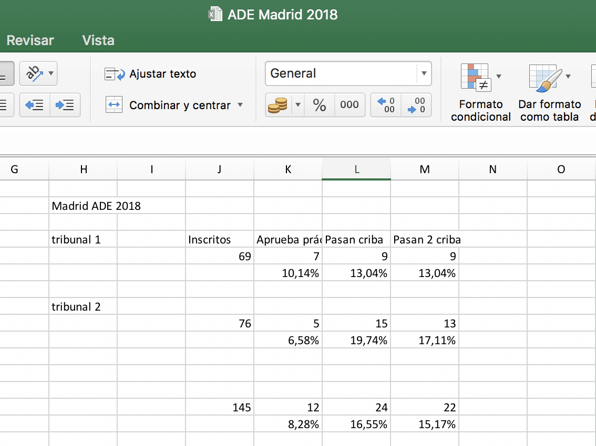Screen dimensions: 596x446
Task: Select column M header
Action: (x=425, y=169)
